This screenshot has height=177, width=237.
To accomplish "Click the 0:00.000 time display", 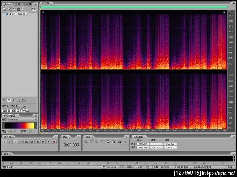I will click(x=71, y=145).
